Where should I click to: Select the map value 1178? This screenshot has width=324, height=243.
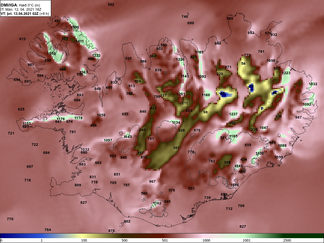click(x=78, y=118)
